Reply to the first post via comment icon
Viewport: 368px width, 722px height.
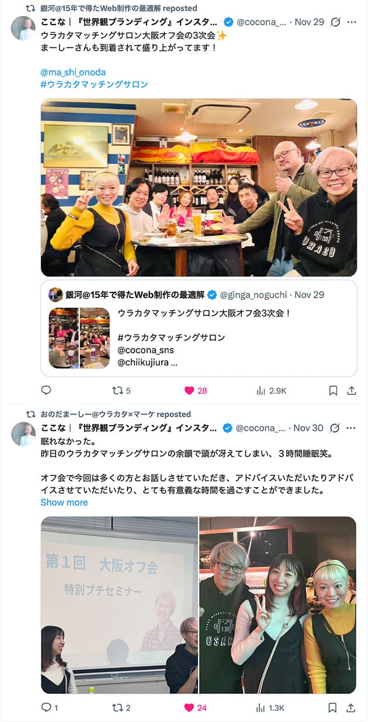coord(46,390)
